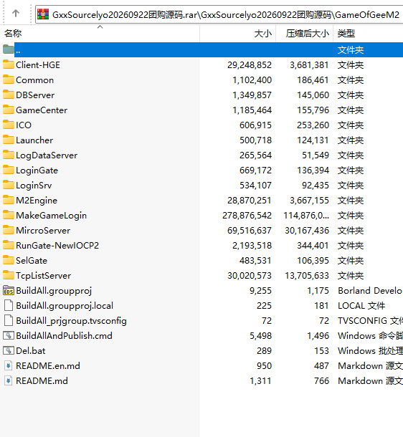The image size is (403, 437).
Task: Select the MircroServer folder icon
Action: click(9, 230)
